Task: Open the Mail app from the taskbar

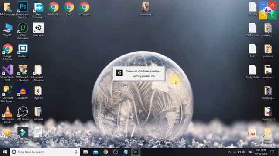Action: click(x=95, y=152)
